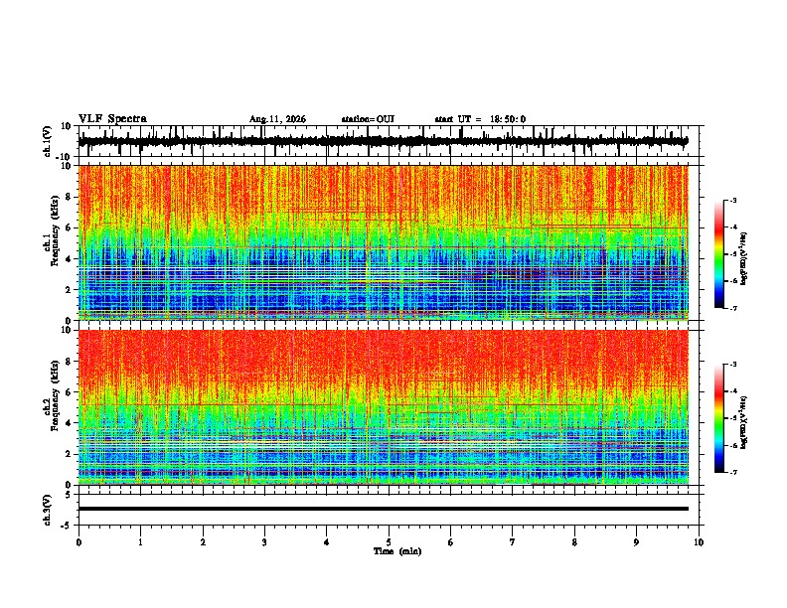787x608 pixels.
Task: Click the "-3" label on ch.1 color bar
Action: tap(733, 201)
